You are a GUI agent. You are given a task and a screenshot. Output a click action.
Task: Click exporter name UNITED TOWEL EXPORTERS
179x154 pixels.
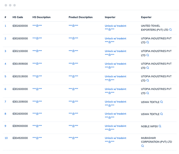[155, 28]
